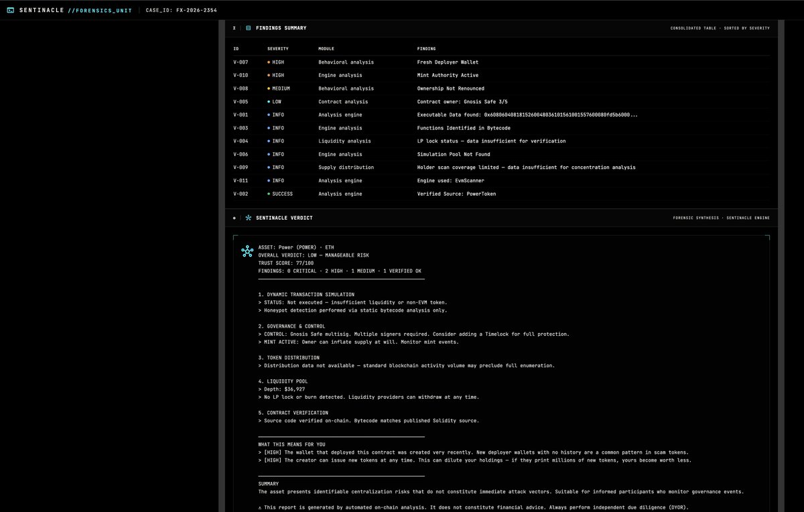Select finding ID V-005

tap(241, 102)
